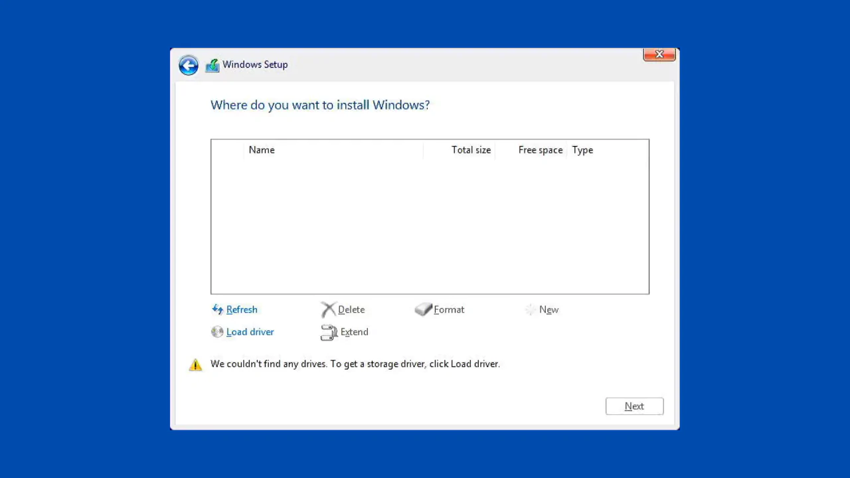Sort drives by the Name column header

(x=335, y=150)
